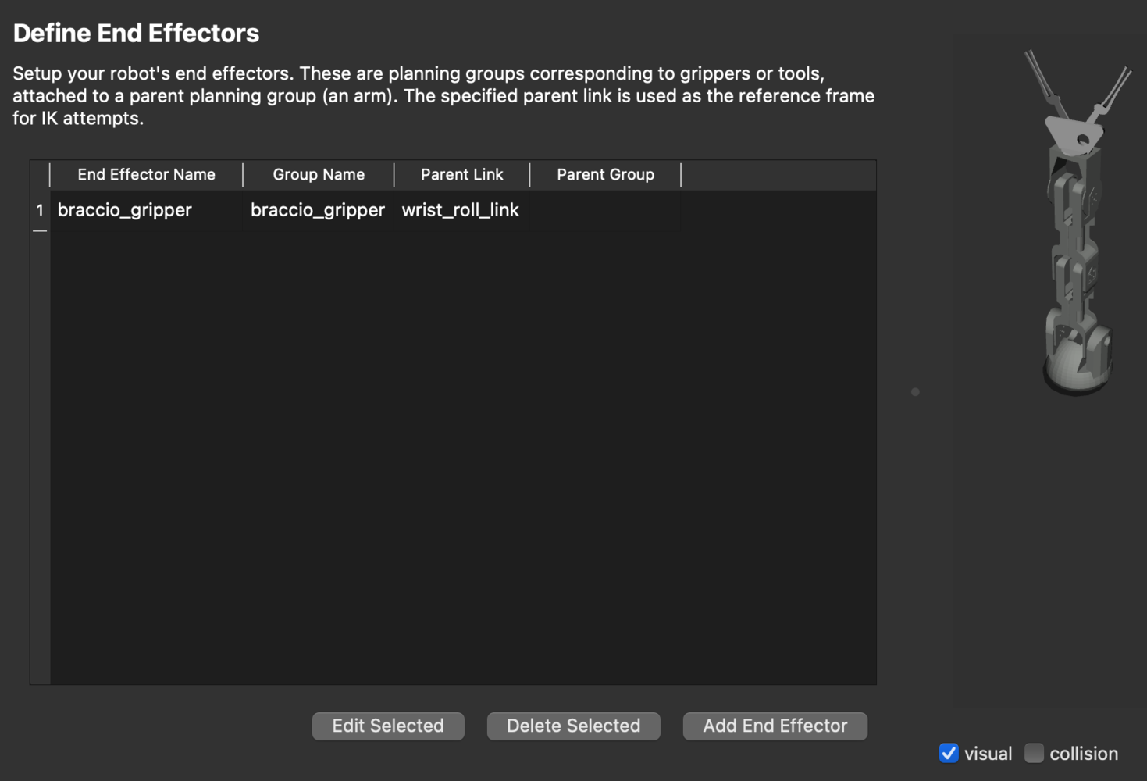Sort by End Effector Name column header
Screen dimensions: 1147x781
pyautogui.click(x=147, y=175)
